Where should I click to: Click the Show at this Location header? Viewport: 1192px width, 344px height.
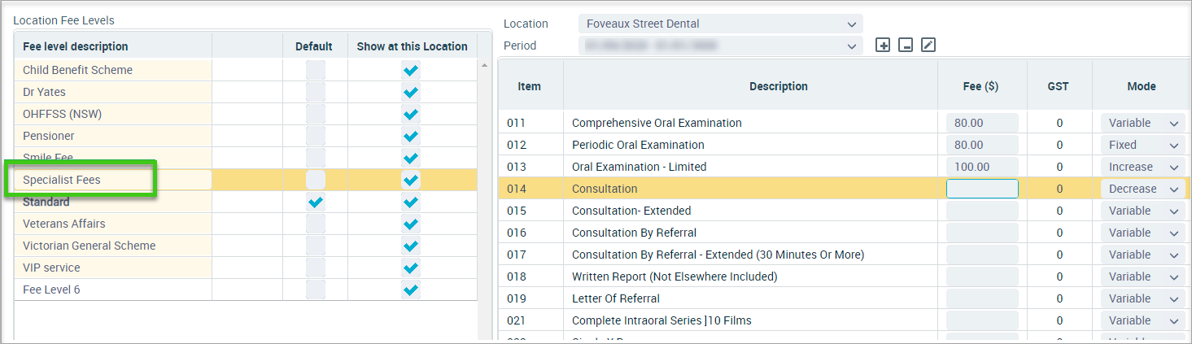tap(412, 46)
